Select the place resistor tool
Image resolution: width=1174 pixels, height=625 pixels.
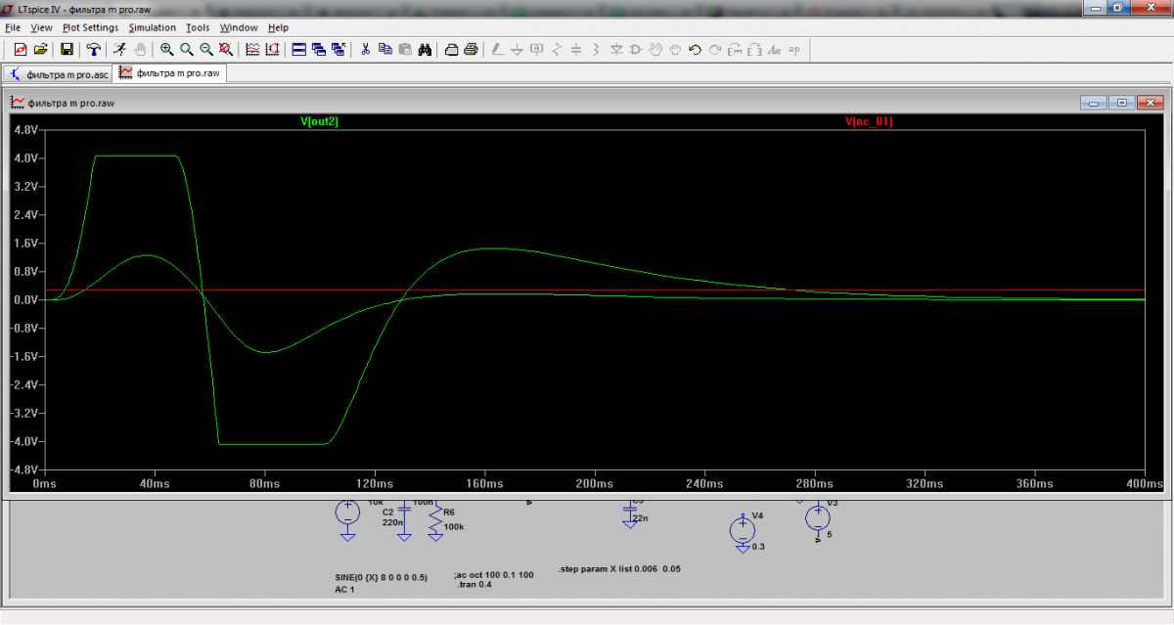(x=557, y=49)
